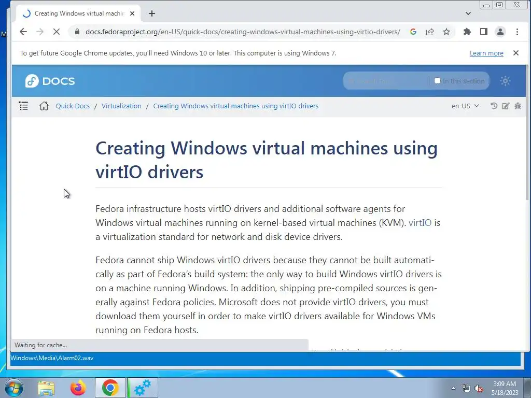Screen dimensions: 531x398
Task: Click the Windows\Media\Alarm02.wav text
Action: coord(52,358)
